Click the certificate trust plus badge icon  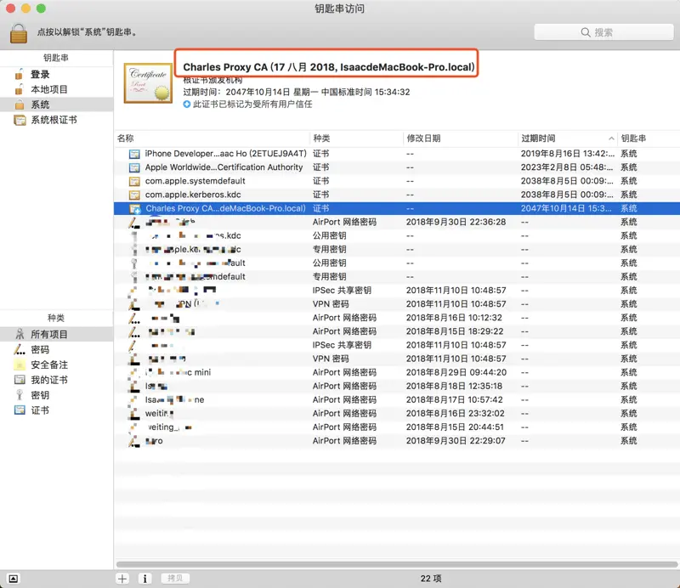186,105
